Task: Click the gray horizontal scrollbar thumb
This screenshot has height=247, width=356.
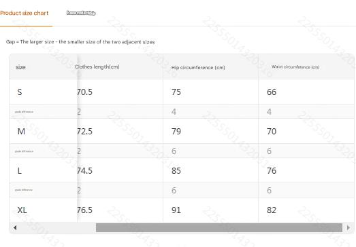Action: [219, 227]
